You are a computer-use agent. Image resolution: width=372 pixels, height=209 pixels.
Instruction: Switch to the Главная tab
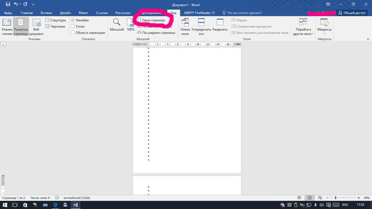coord(27,13)
